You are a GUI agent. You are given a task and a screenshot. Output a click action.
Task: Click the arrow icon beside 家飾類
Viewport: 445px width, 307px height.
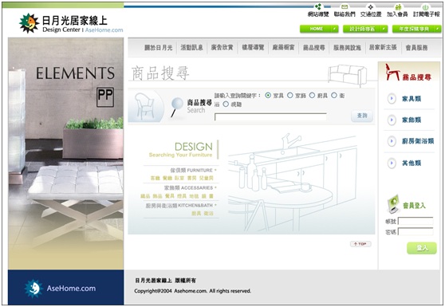392,120
